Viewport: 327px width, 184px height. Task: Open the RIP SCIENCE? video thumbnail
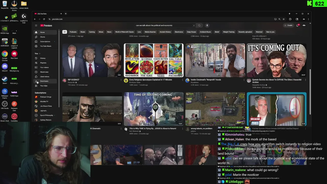tap(92, 60)
